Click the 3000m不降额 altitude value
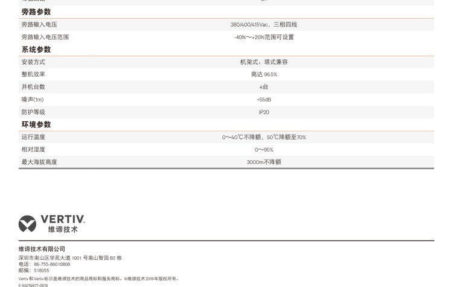Viewport: 453px width, 287px height. coord(264,162)
